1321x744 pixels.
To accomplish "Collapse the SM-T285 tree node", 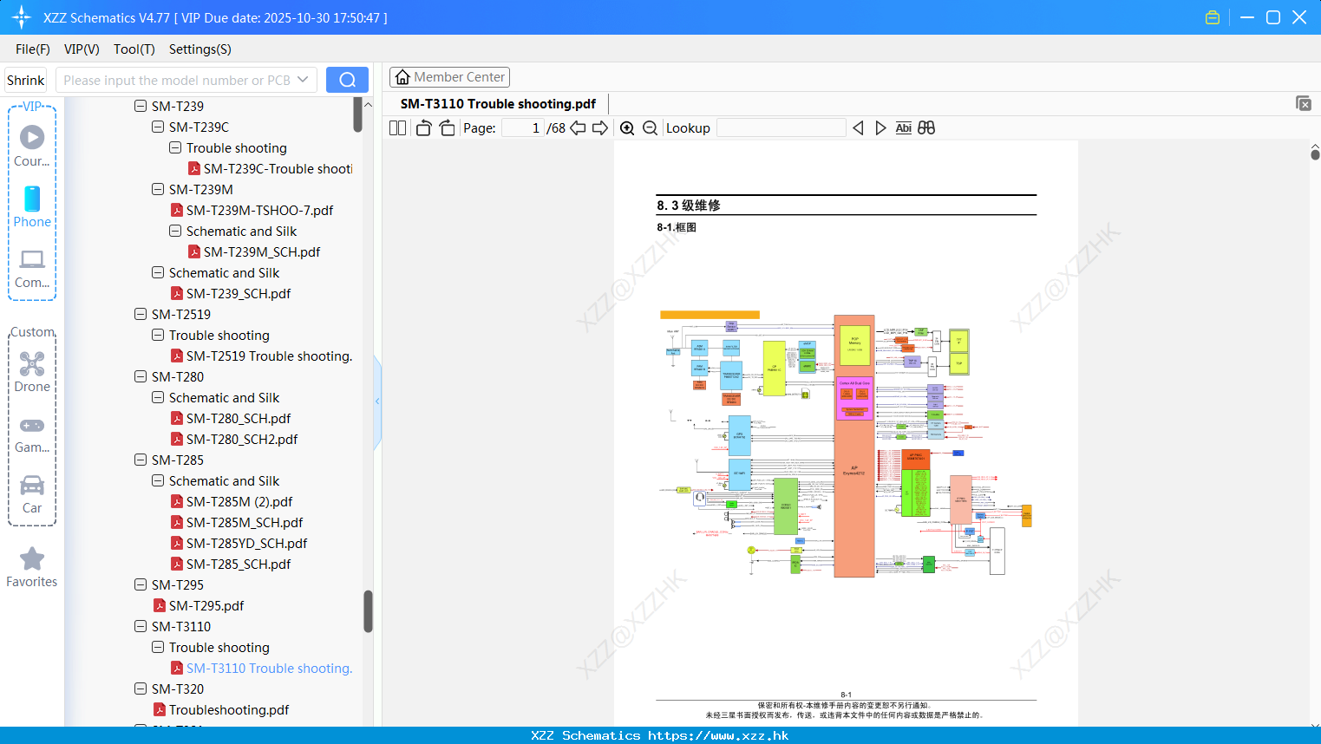I will pyautogui.click(x=141, y=460).
